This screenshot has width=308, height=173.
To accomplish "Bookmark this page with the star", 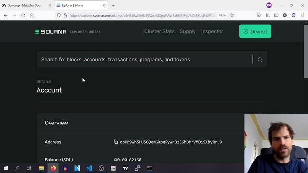I will point(232,15).
